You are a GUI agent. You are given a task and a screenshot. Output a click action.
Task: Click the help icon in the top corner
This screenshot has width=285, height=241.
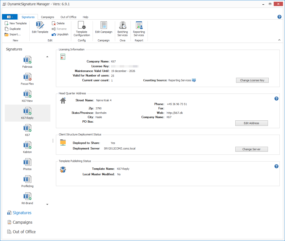click(279, 17)
